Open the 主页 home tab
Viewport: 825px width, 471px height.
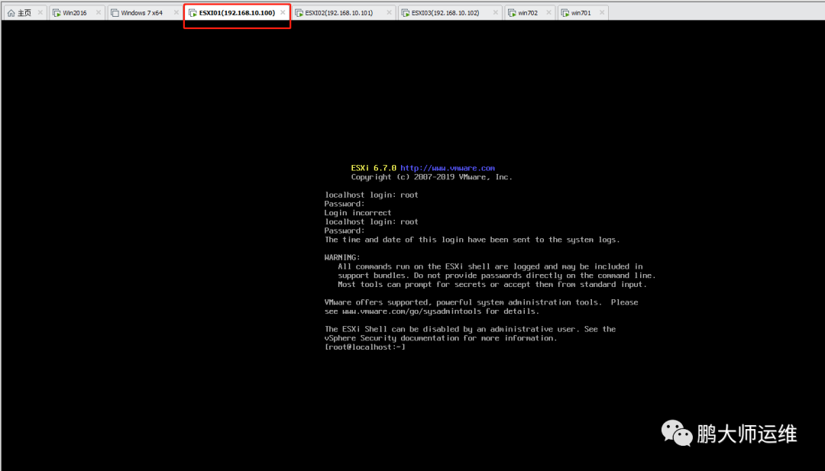coord(24,13)
